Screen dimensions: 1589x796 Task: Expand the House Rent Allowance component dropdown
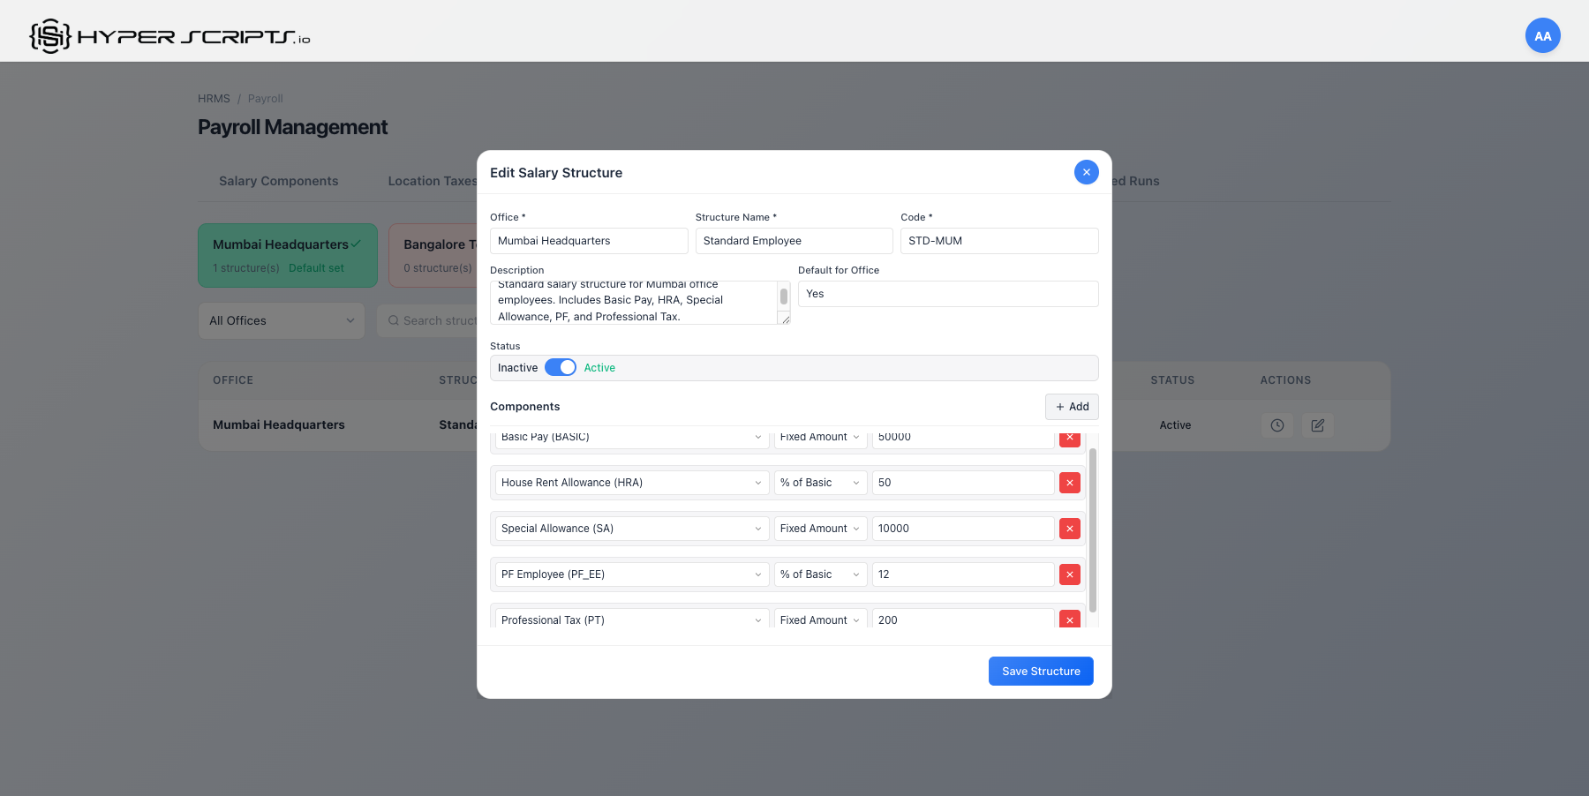631,483
